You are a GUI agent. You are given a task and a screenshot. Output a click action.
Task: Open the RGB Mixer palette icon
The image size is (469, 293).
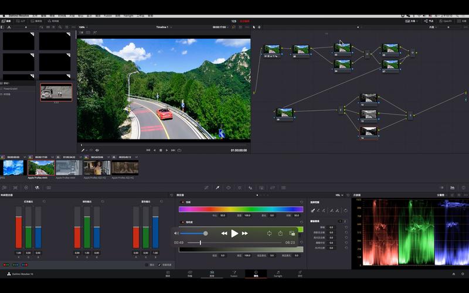tap(37, 188)
